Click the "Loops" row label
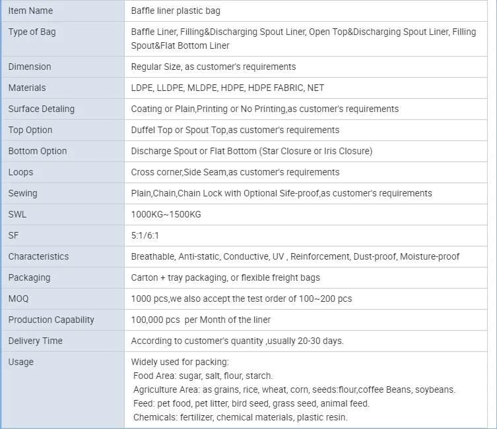The width and height of the screenshot is (497, 429). point(20,172)
